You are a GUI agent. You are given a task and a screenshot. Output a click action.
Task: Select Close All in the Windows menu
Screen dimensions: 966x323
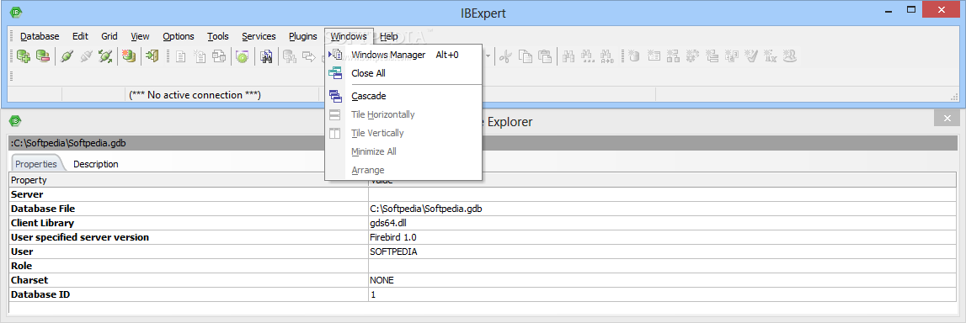pos(403,73)
